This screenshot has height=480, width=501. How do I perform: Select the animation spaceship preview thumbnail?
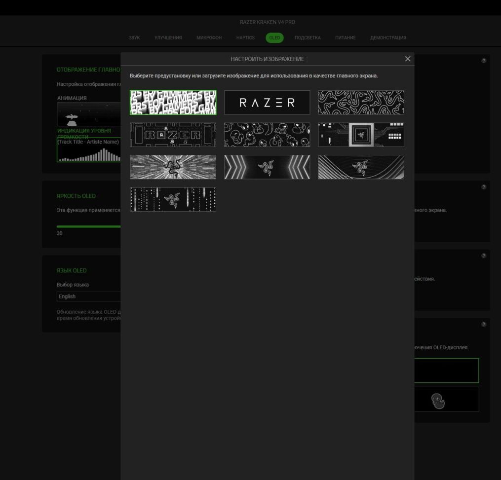point(89,114)
